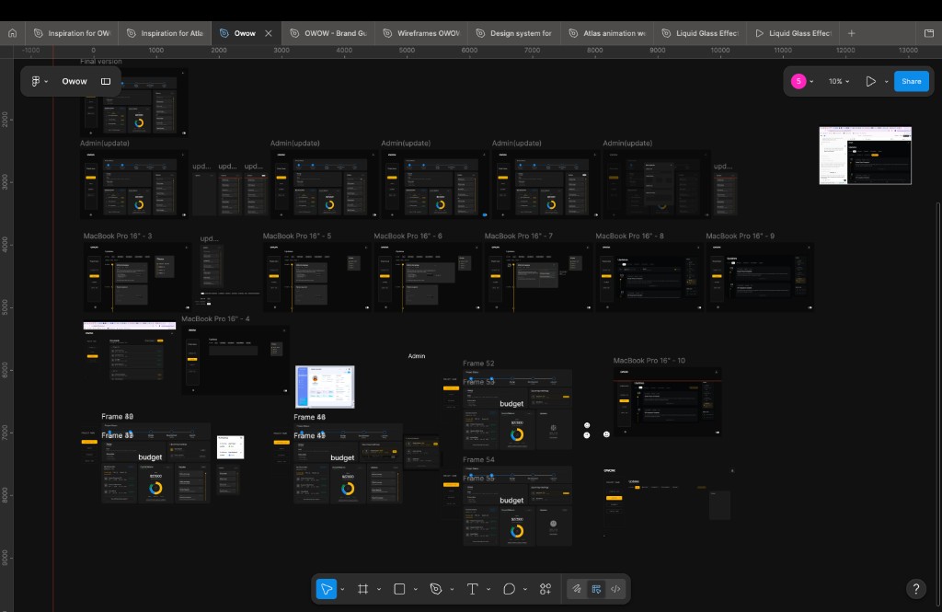Expand the avatar dropdown chevron
The height and width of the screenshot is (612, 942).
click(x=811, y=82)
